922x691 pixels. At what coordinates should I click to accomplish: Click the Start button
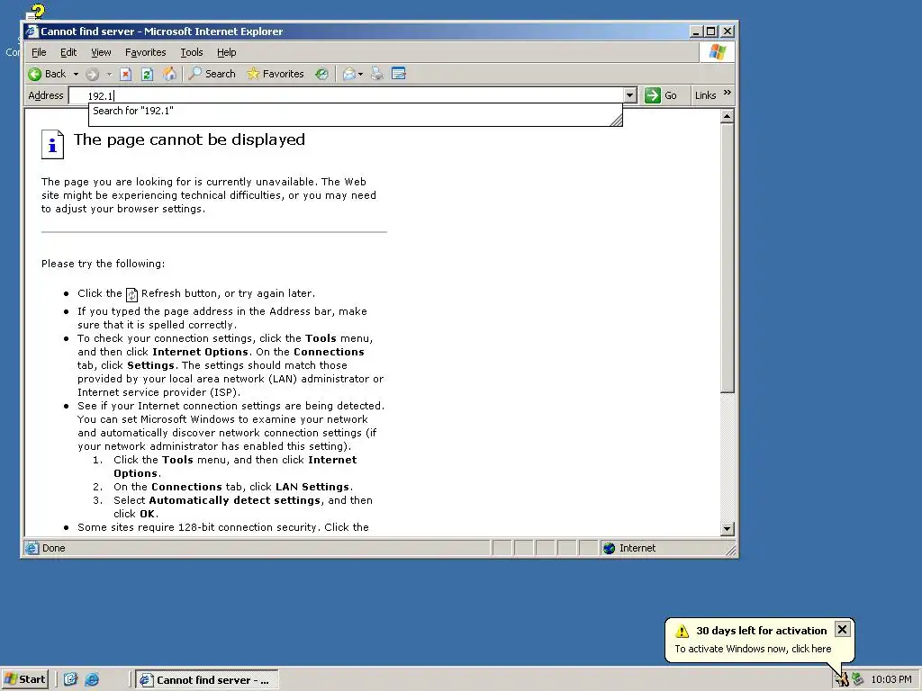[x=24, y=680]
